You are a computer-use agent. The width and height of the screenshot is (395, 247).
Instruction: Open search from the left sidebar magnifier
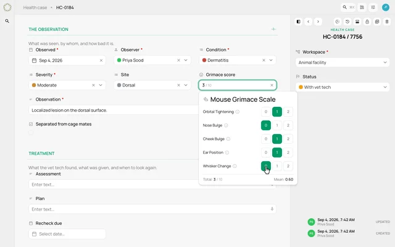(7, 21)
